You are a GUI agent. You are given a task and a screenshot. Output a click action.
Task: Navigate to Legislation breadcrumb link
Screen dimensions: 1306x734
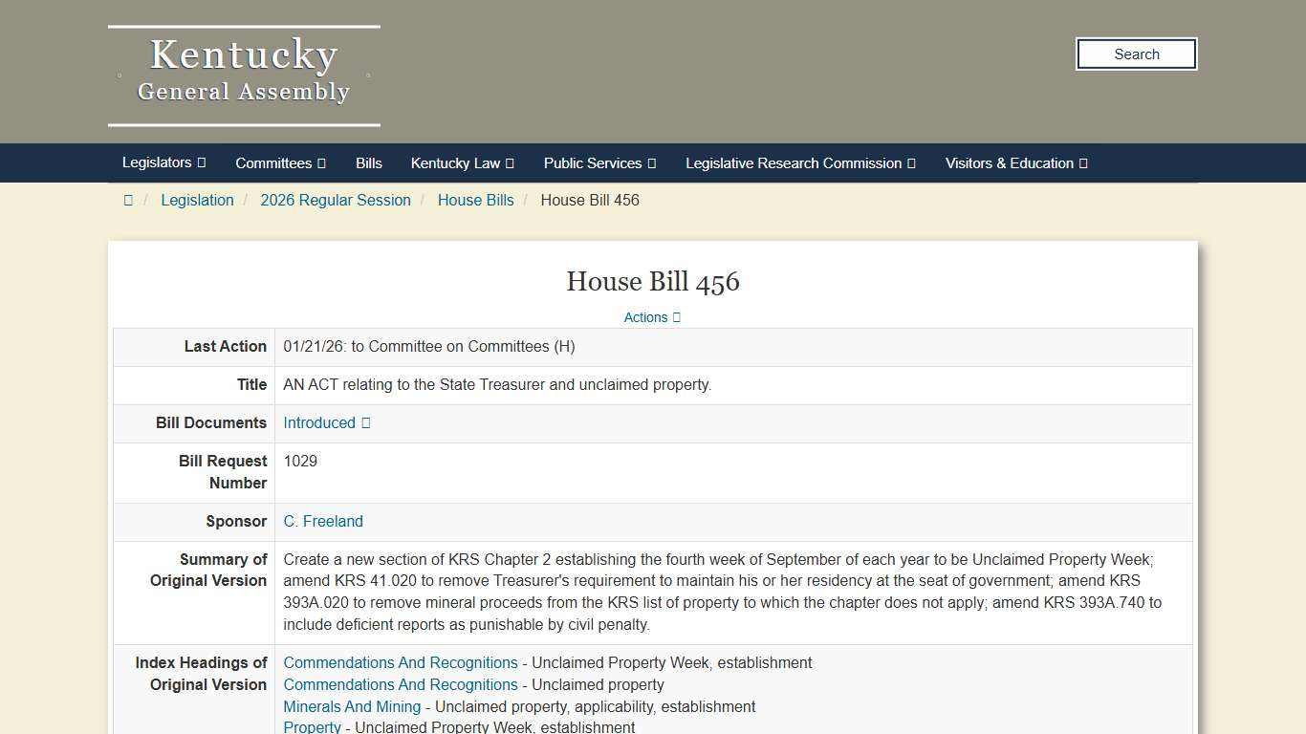coord(197,200)
